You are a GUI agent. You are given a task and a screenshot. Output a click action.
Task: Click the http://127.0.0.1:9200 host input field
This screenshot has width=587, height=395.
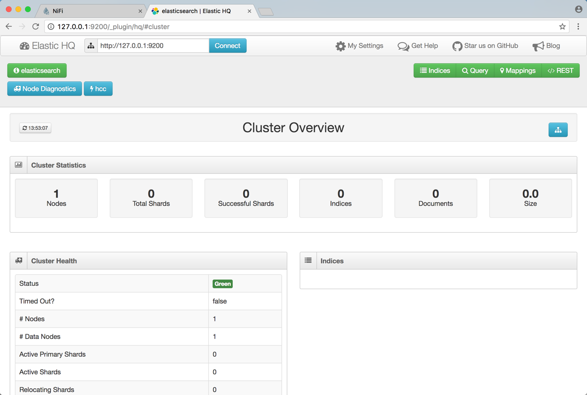coord(153,45)
